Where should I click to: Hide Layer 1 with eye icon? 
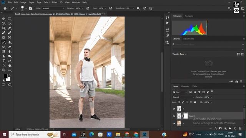click(x=174, y=116)
